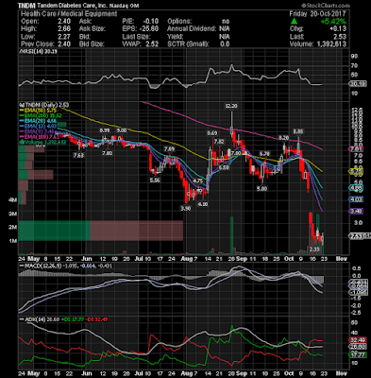Select the magenta EMA(100) legend entry

pos(34,137)
